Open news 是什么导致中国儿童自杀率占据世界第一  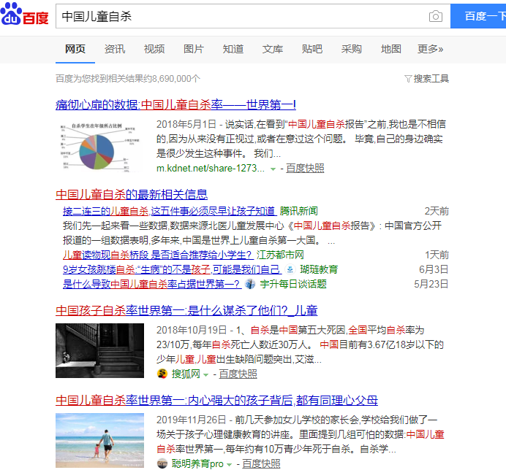pos(152,284)
